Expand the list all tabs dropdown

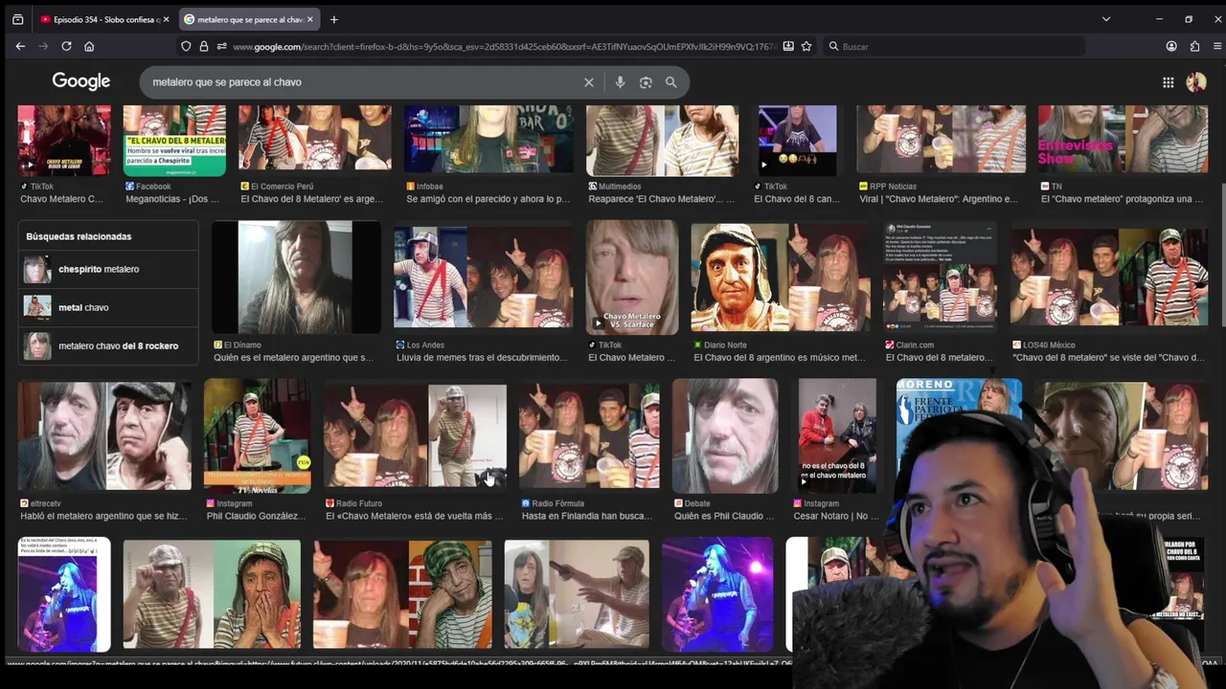pos(1106,19)
